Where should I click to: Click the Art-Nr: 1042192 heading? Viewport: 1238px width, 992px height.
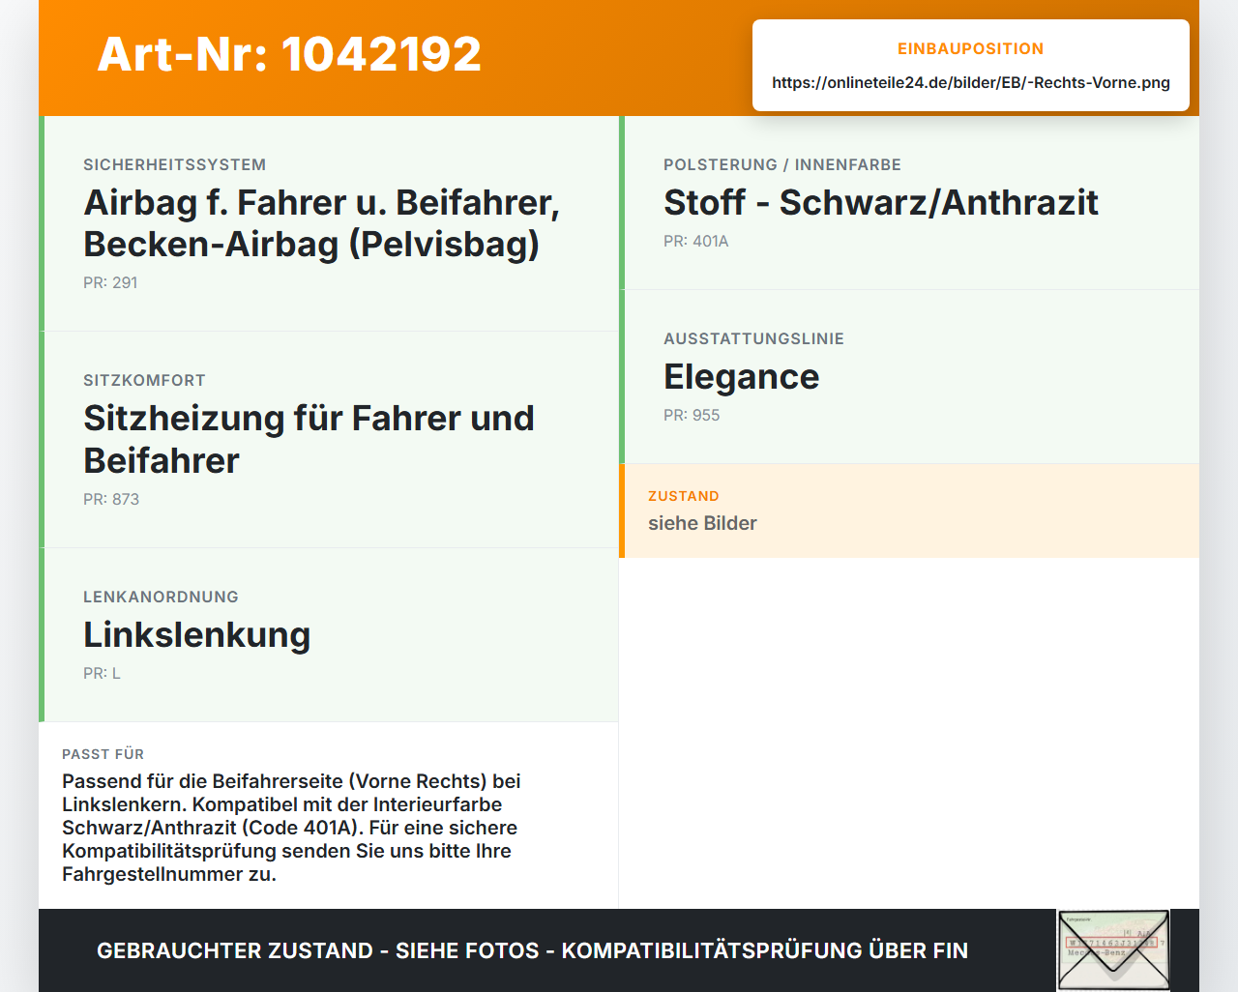(289, 54)
